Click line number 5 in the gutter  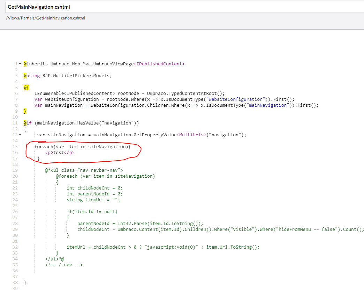point(16,88)
